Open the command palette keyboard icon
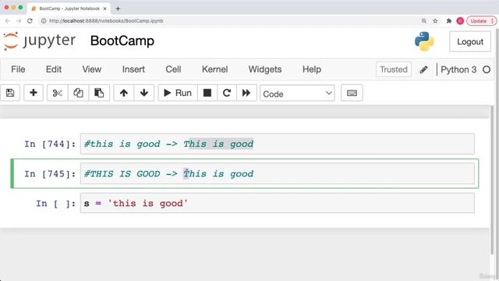 pyautogui.click(x=352, y=93)
